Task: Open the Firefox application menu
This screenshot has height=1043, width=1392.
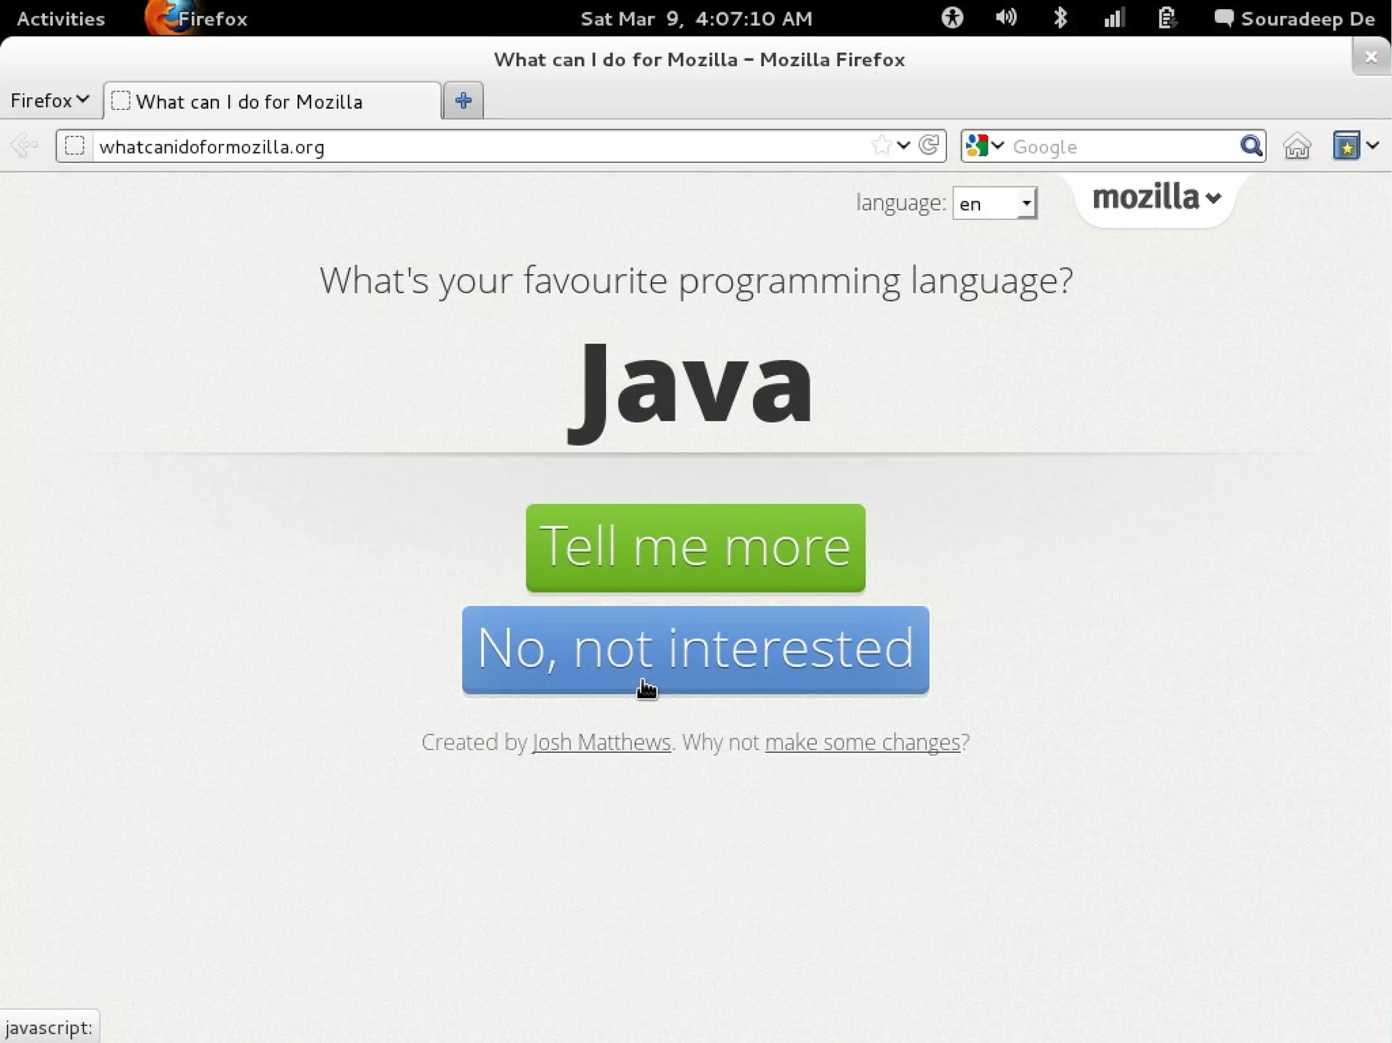Action: pyautogui.click(x=50, y=101)
